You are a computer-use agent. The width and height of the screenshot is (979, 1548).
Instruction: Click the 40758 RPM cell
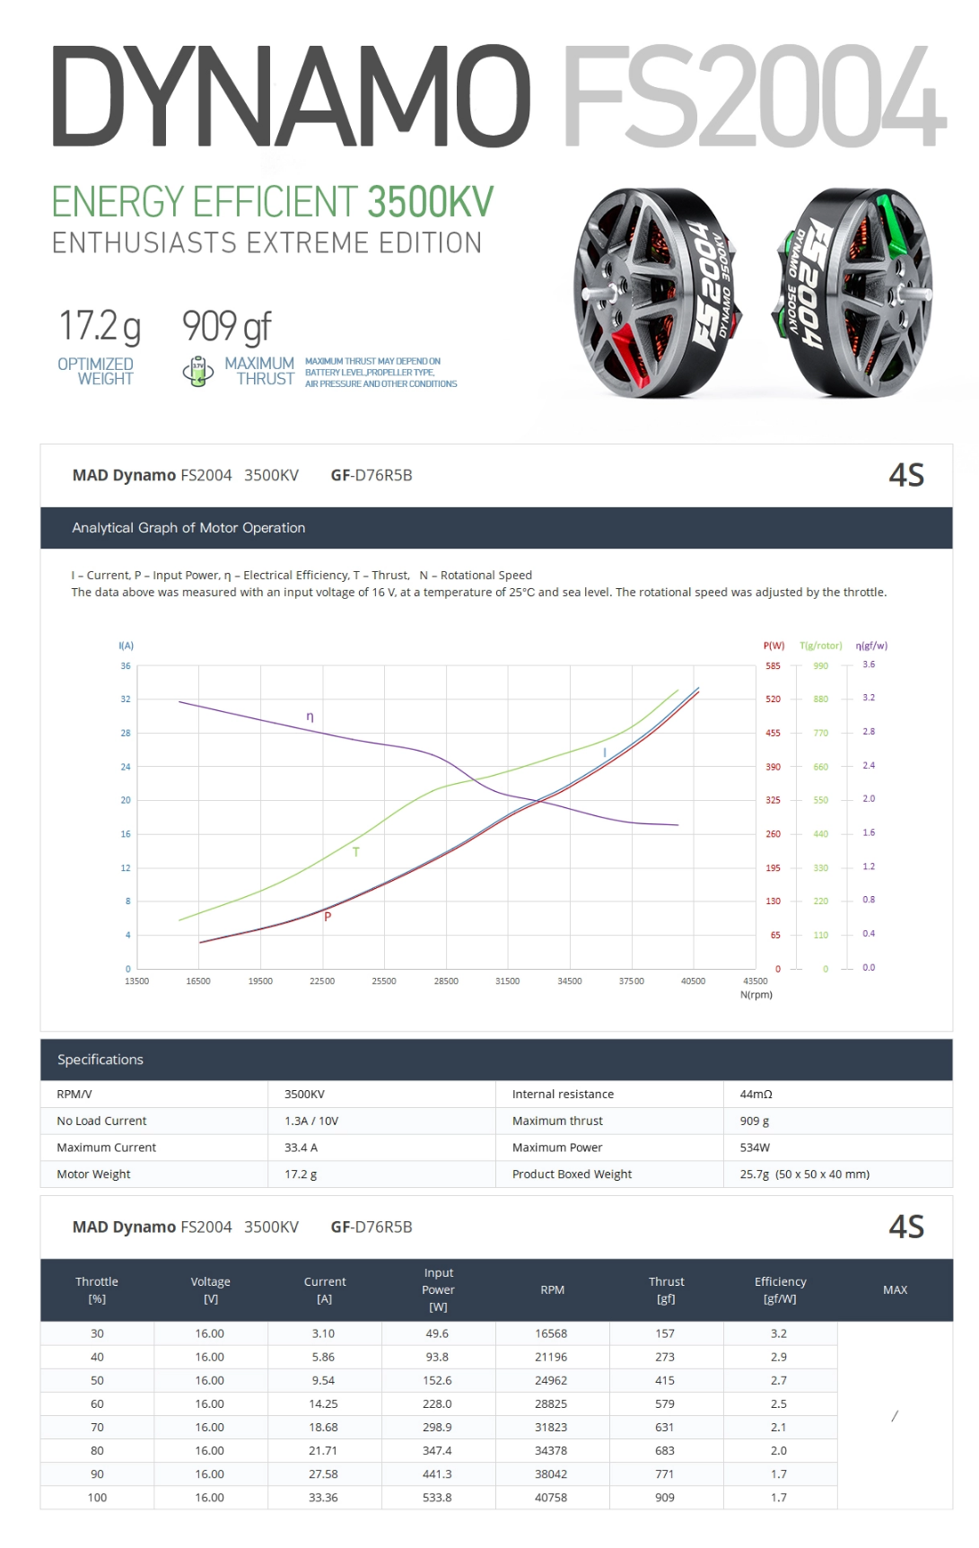tap(551, 1498)
